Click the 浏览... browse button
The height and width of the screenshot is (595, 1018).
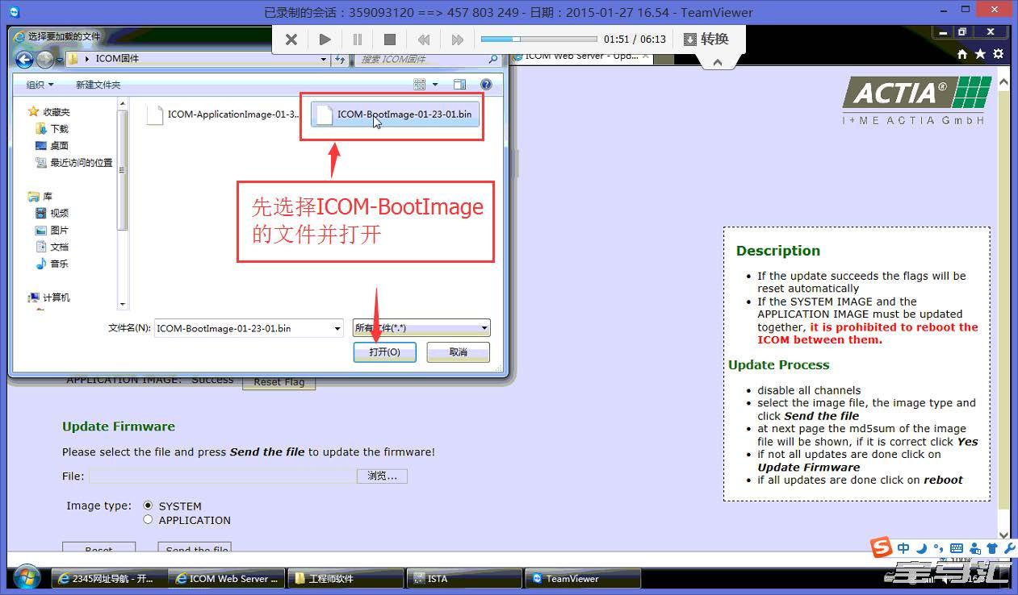[382, 476]
